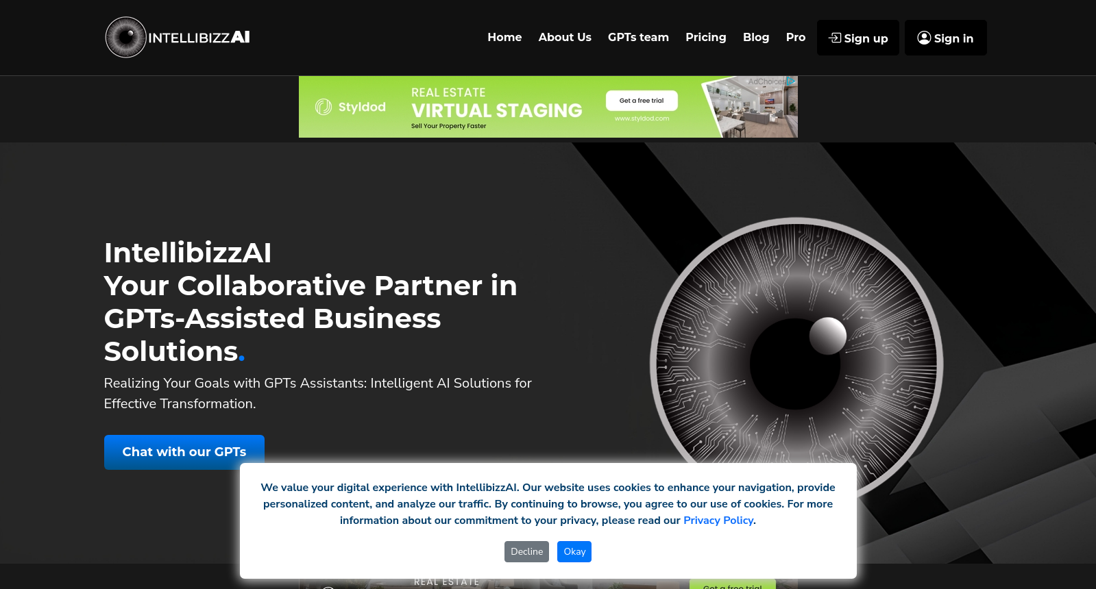The width and height of the screenshot is (1096, 589).
Task: Click the www.styldod.com link in the ad
Action: pyautogui.click(x=642, y=118)
